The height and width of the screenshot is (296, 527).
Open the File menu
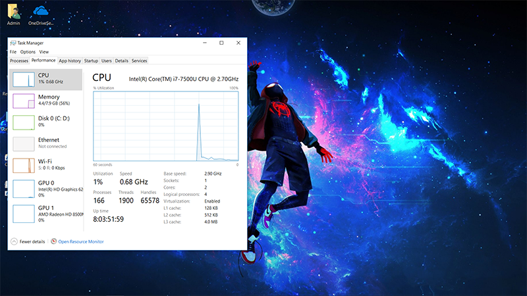(13, 52)
